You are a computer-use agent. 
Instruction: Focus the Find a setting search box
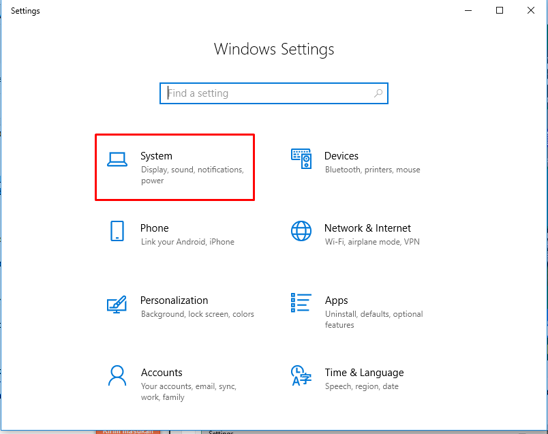pyautogui.click(x=274, y=93)
